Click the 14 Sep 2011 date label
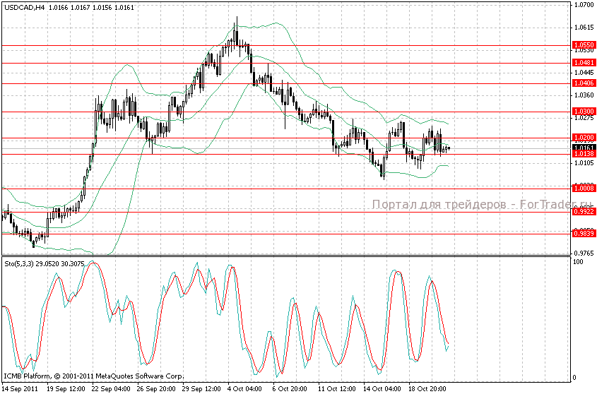The image size is (597, 394). pos(20,388)
